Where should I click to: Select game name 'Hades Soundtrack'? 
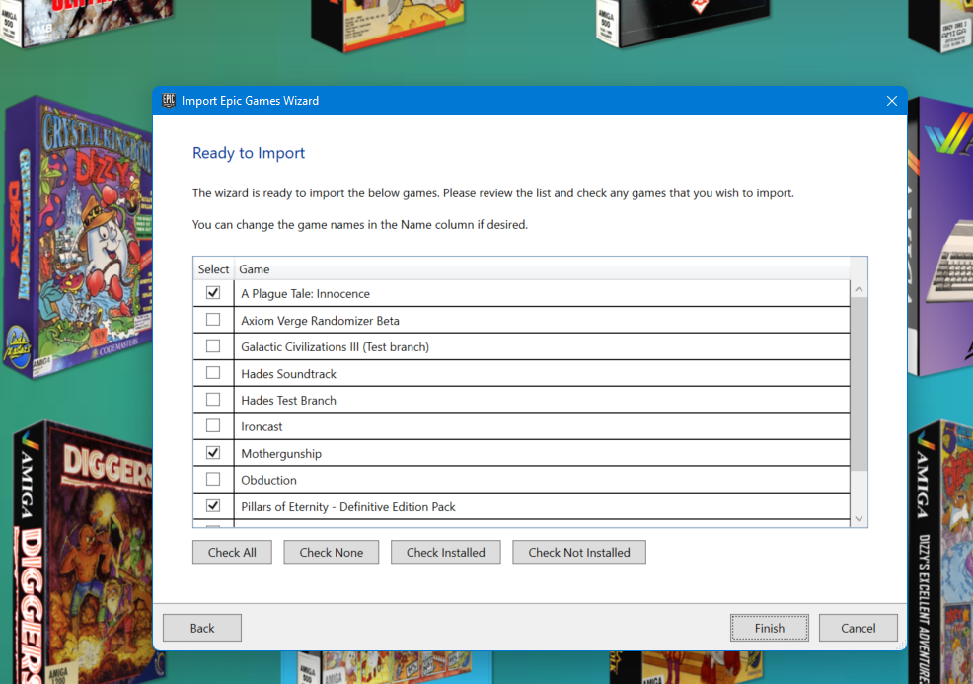click(288, 374)
